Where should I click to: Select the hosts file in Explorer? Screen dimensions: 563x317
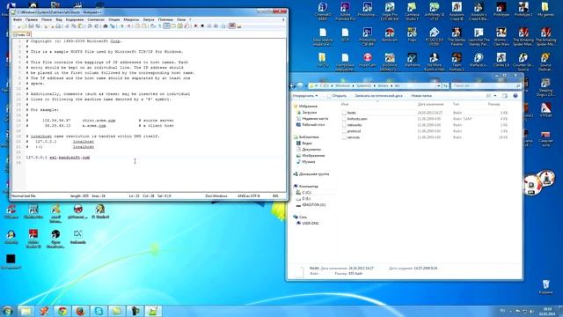pos(352,113)
